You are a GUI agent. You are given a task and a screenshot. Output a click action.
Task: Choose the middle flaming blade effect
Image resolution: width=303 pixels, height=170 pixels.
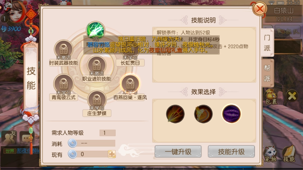(203, 114)
